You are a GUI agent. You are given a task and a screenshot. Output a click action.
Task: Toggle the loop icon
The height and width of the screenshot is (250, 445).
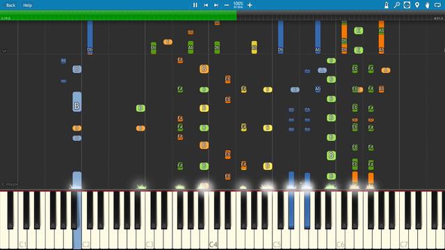[437, 5]
